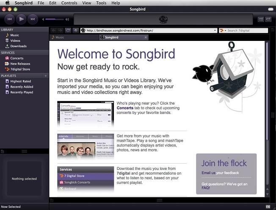Image resolution: width=276 pixels, height=210 pixels.
Task: Reload the current page
Action: pos(68,30)
